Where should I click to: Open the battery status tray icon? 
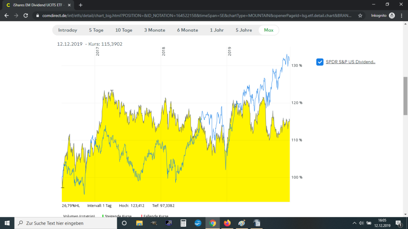click(x=369, y=223)
